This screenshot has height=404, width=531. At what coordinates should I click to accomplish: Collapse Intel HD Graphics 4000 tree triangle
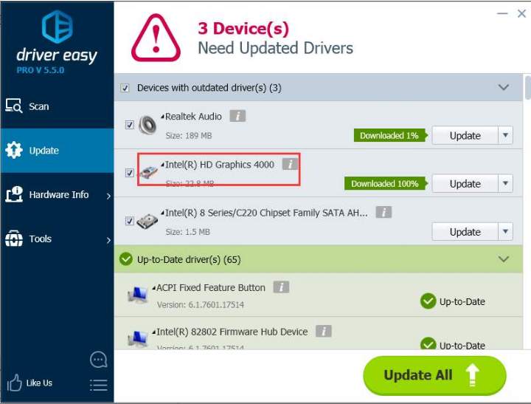(x=163, y=165)
